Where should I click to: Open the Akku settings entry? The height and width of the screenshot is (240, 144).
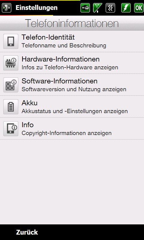[x=72, y=107]
